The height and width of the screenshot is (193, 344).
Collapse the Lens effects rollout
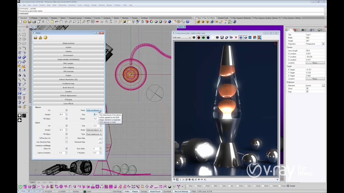click(x=68, y=103)
